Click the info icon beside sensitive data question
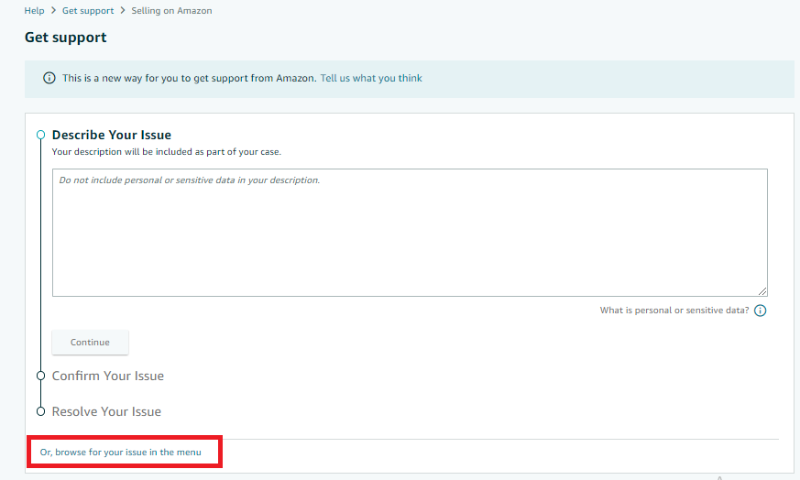Screen dimensions: 800x480 pos(760,311)
